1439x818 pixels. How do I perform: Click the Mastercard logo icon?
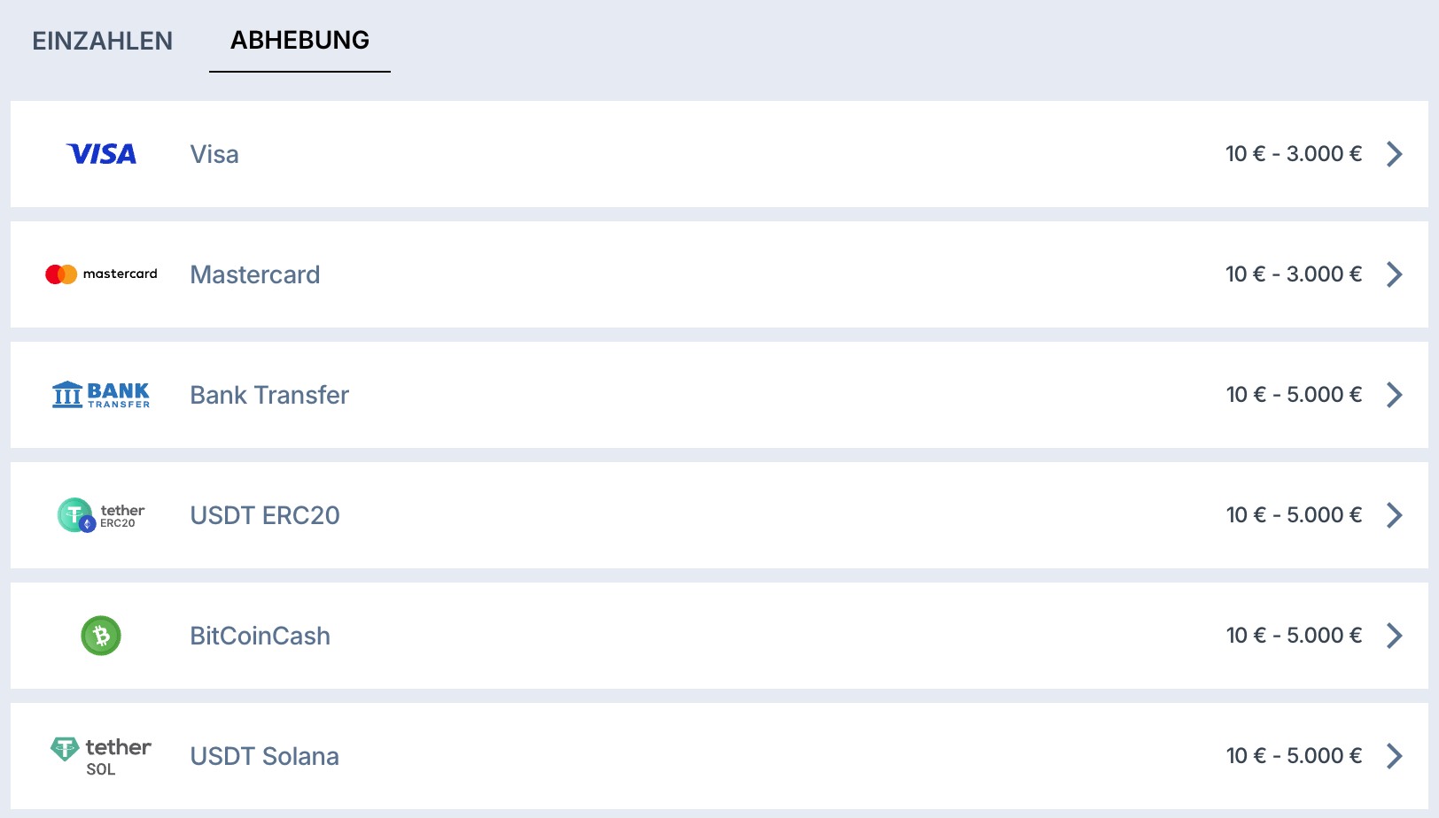tap(101, 274)
